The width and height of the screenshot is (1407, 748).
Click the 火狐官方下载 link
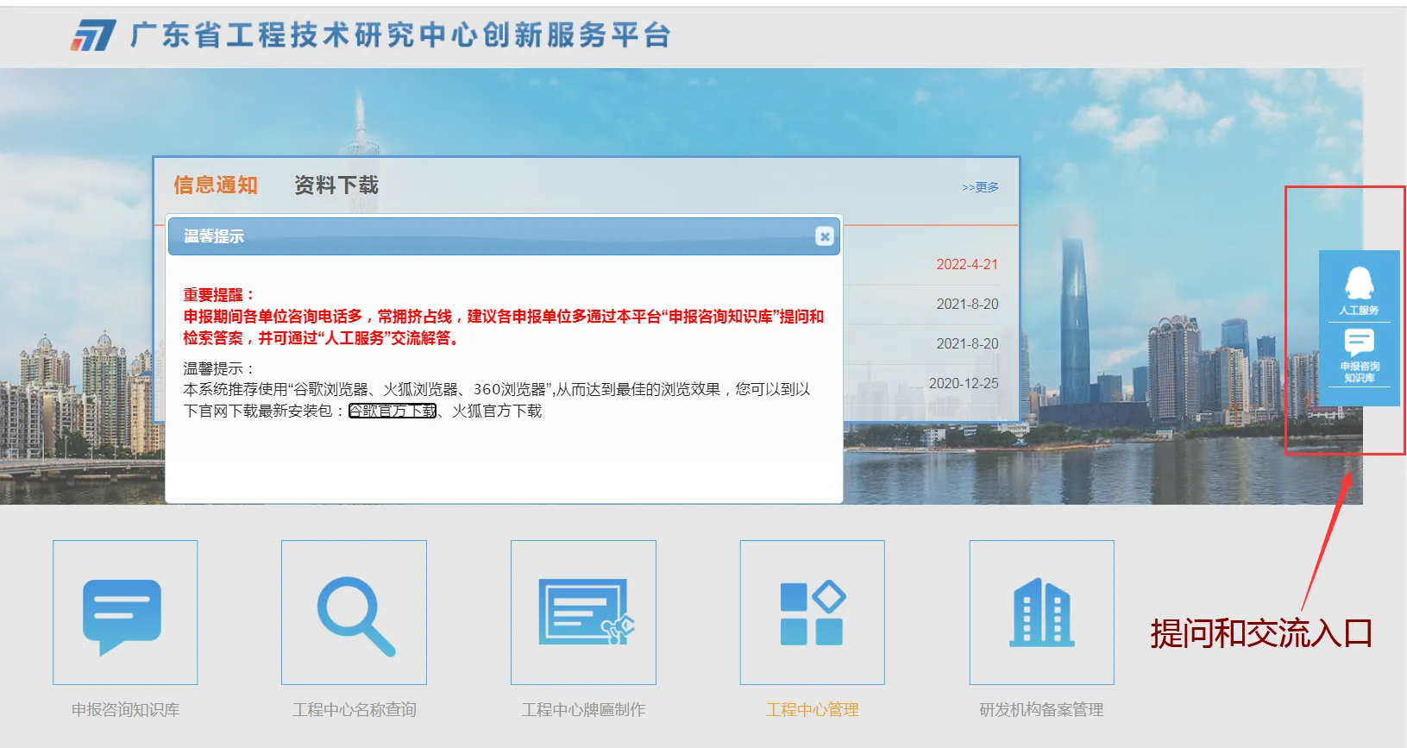tap(497, 412)
